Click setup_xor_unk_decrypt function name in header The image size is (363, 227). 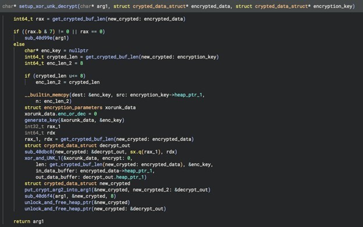(x=48, y=6)
